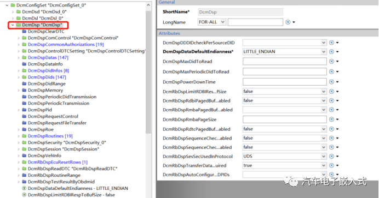Expand the DcmDsd_0 tree node
Viewport: 379px width, 198px height.
(x=13, y=11)
